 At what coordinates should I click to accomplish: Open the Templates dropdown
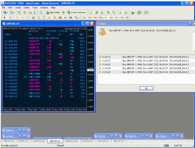pos(146,12)
